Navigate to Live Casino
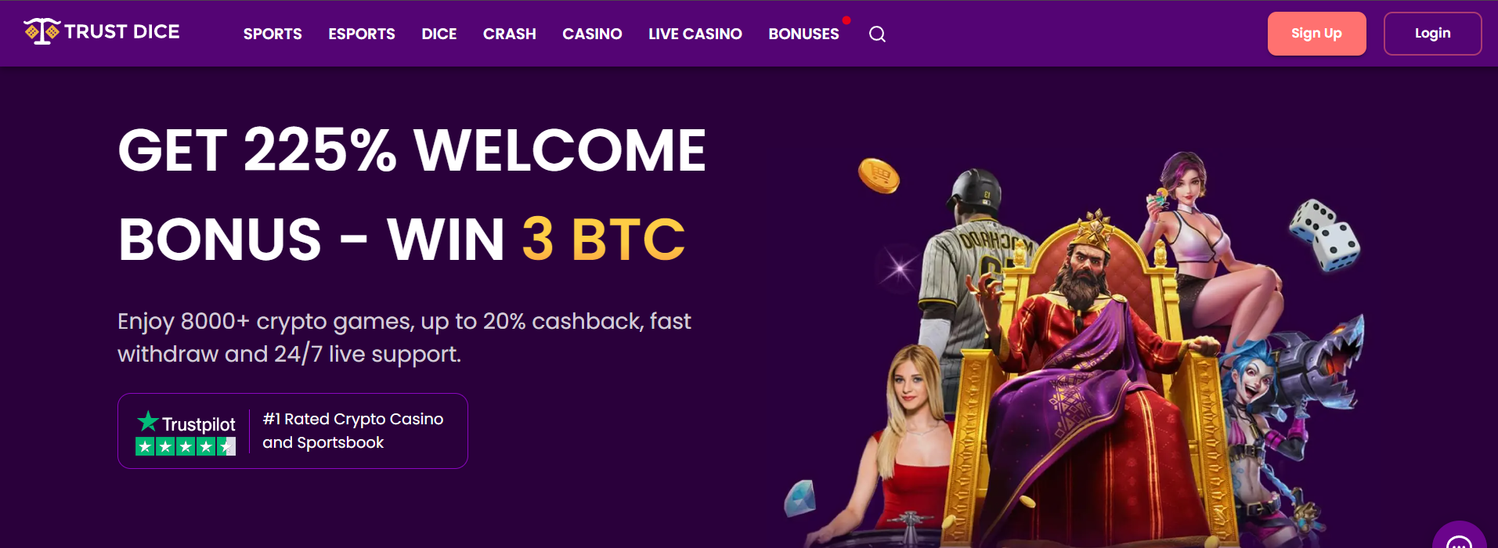 click(695, 34)
